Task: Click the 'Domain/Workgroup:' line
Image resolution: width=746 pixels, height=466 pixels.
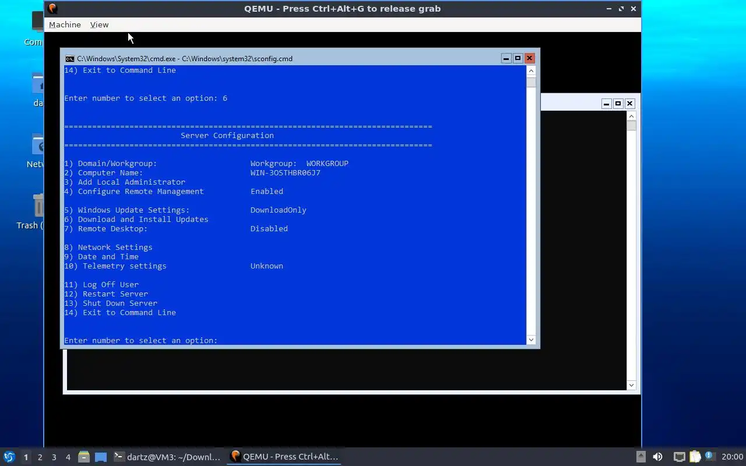Action: [x=111, y=163]
